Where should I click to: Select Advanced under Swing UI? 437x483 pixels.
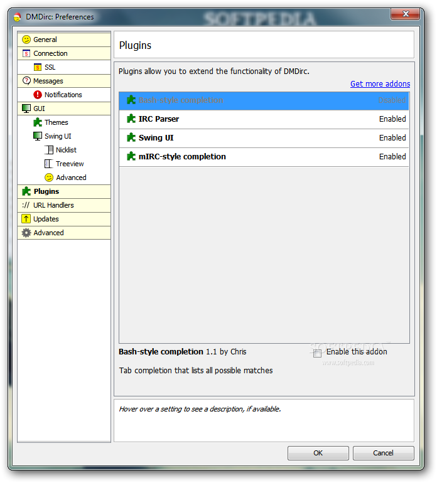click(x=64, y=178)
